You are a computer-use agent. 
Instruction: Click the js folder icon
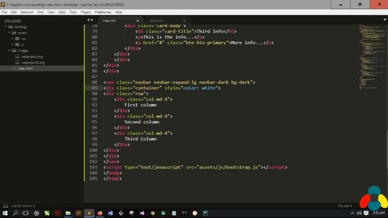17,45
